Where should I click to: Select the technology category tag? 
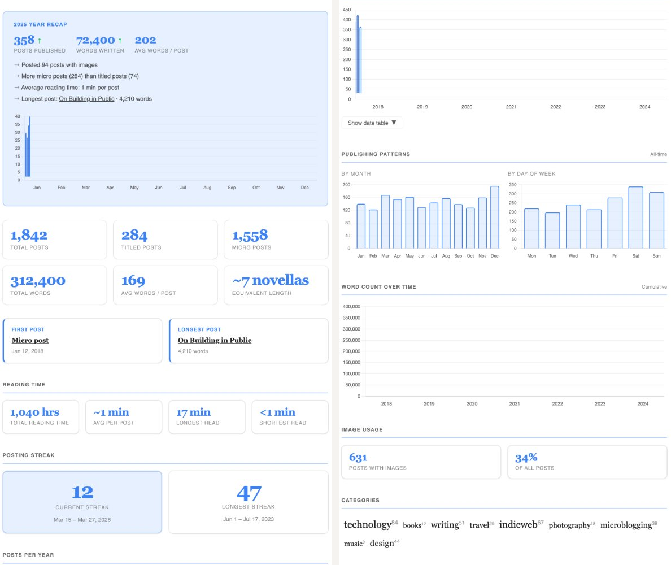point(367,525)
